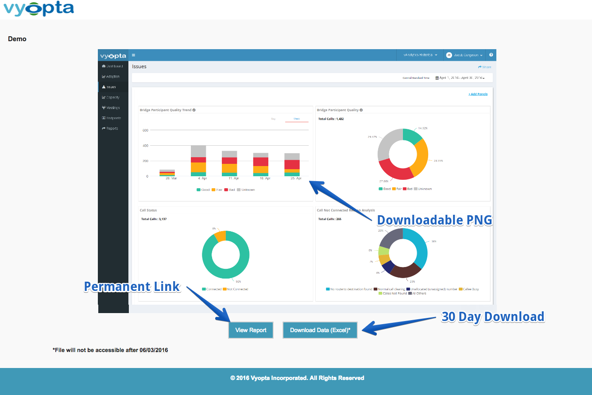Open the April 1 - April 30 date range picker

click(460, 78)
